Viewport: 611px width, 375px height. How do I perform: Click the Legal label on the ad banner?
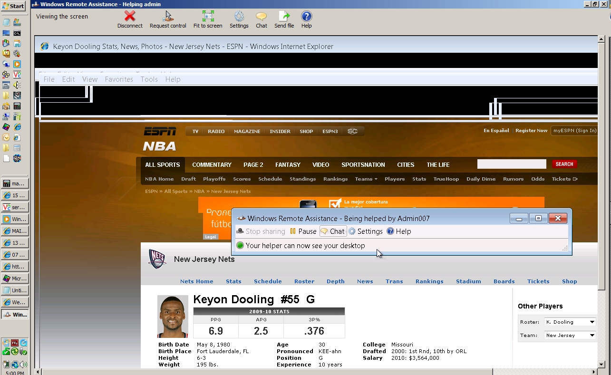coord(210,237)
